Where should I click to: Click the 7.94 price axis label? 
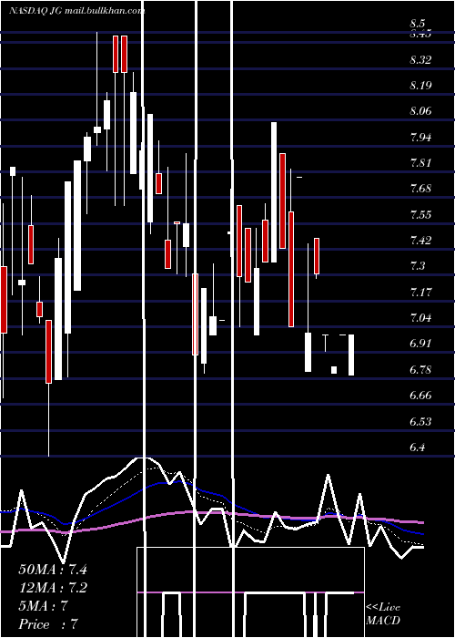click(420, 138)
